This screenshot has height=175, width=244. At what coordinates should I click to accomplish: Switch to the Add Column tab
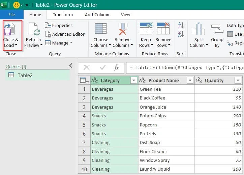[97, 14]
